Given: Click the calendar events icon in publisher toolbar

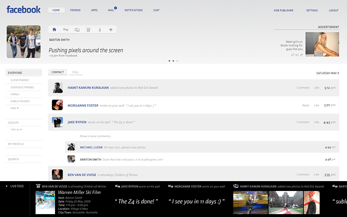Looking at the screenshot, I should pos(88,30).
